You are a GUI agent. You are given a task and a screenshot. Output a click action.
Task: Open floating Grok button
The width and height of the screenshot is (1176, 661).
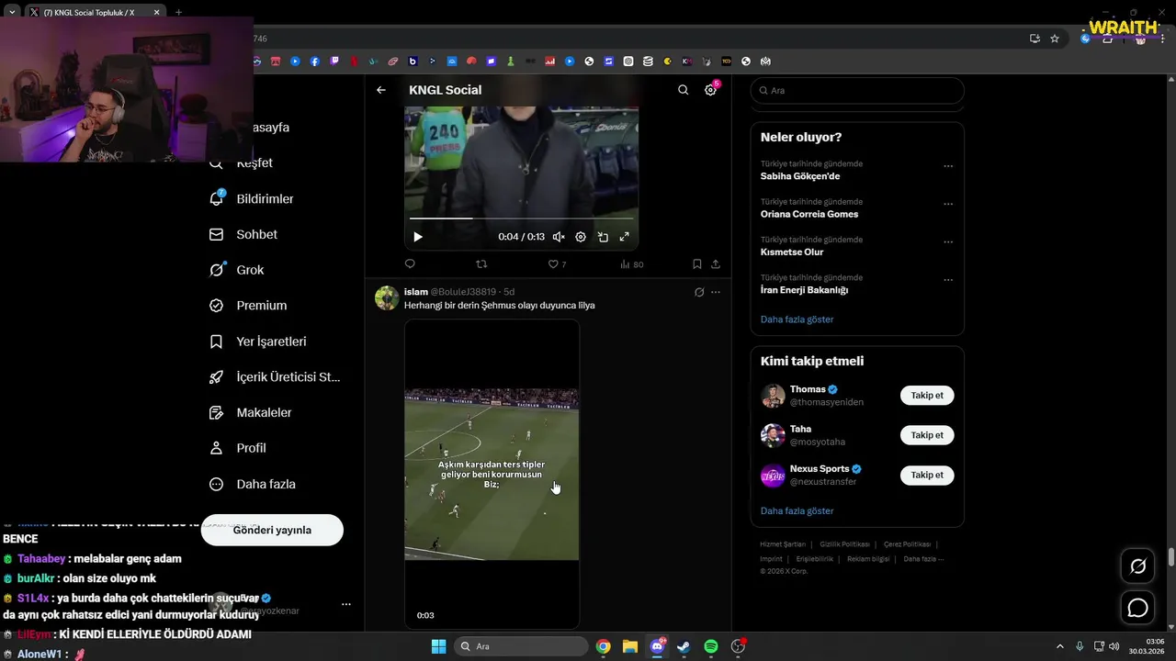(x=1137, y=566)
